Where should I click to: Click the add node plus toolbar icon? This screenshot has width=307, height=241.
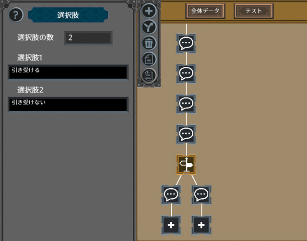coord(149,11)
